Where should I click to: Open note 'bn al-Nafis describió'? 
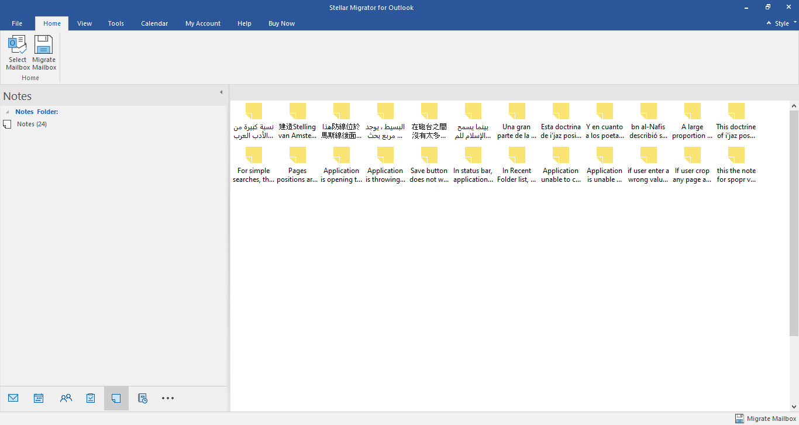[648, 122]
